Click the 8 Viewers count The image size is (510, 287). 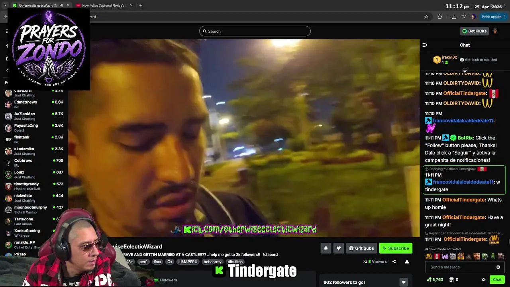pyautogui.click(x=375, y=261)
